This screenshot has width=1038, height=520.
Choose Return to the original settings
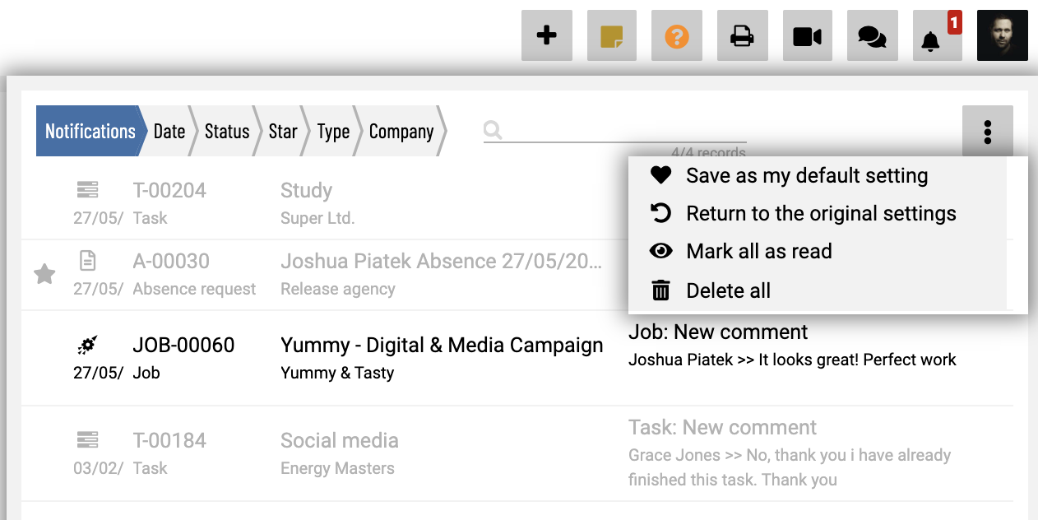[x=820, y=214]
